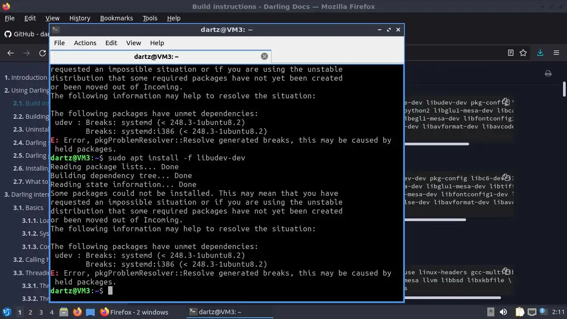Open 3.3 Threading section in docs sidebar
This screenshot has height=319, width=567.
coord(31,273)
